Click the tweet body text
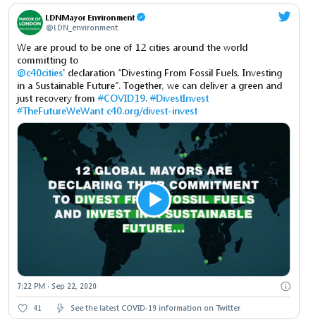313x322 pixels. tap(149, 79)
